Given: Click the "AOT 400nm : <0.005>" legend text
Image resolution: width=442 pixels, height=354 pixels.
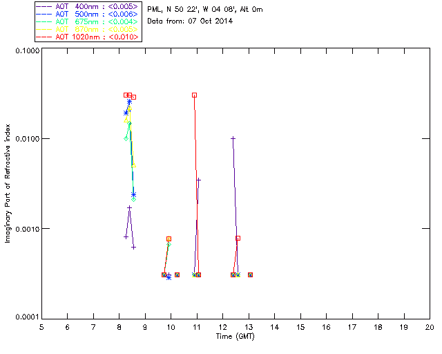Looking at the screenshot, I should [97, 6].
